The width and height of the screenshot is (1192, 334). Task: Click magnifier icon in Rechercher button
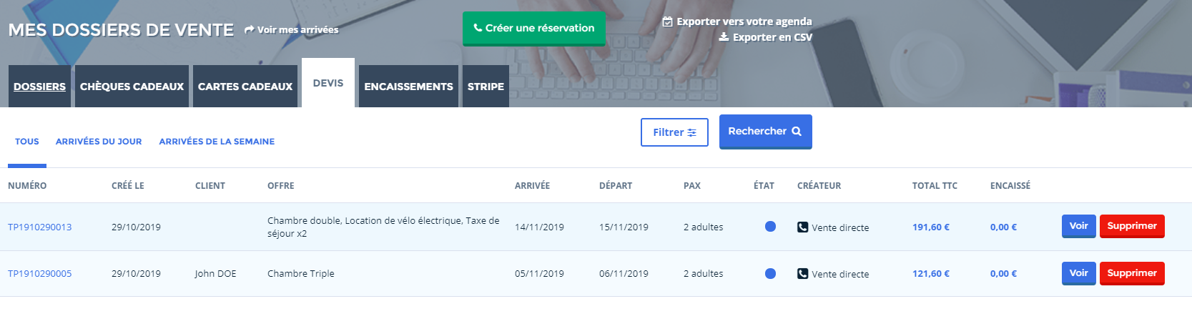(797, 132)
